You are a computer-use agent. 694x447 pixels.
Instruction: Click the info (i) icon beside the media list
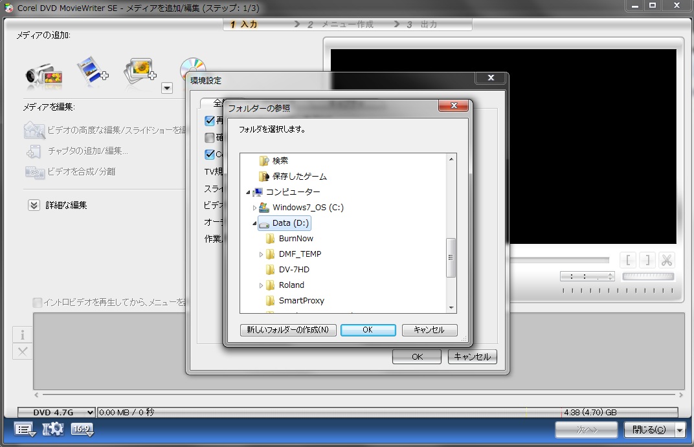click(x=23, y=334)
